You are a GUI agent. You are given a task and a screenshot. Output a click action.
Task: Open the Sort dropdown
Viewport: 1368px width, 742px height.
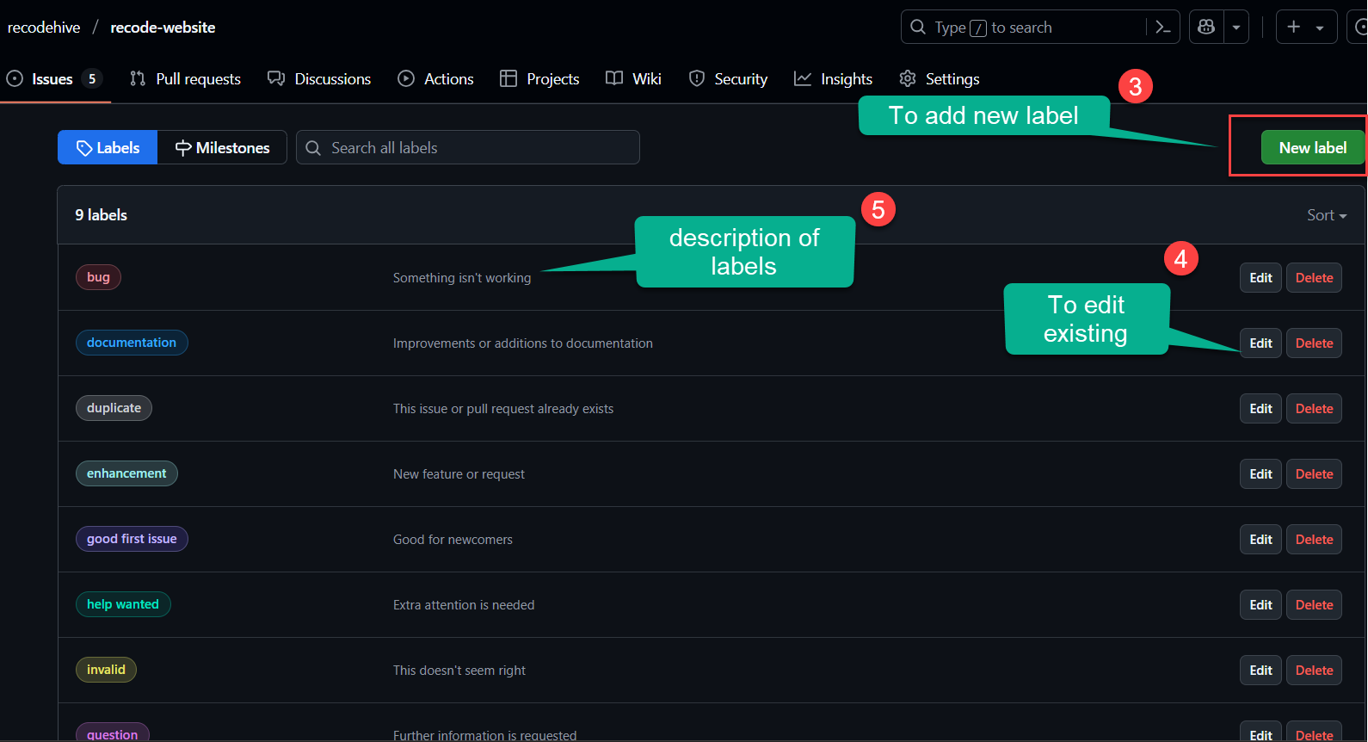pos(1327,215)
